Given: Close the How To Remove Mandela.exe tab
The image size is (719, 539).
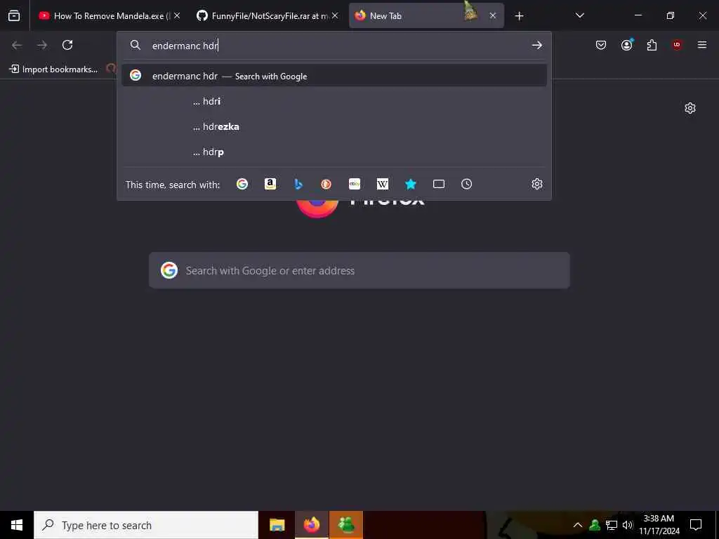Looking at the screenshot, I should [177, 15].
